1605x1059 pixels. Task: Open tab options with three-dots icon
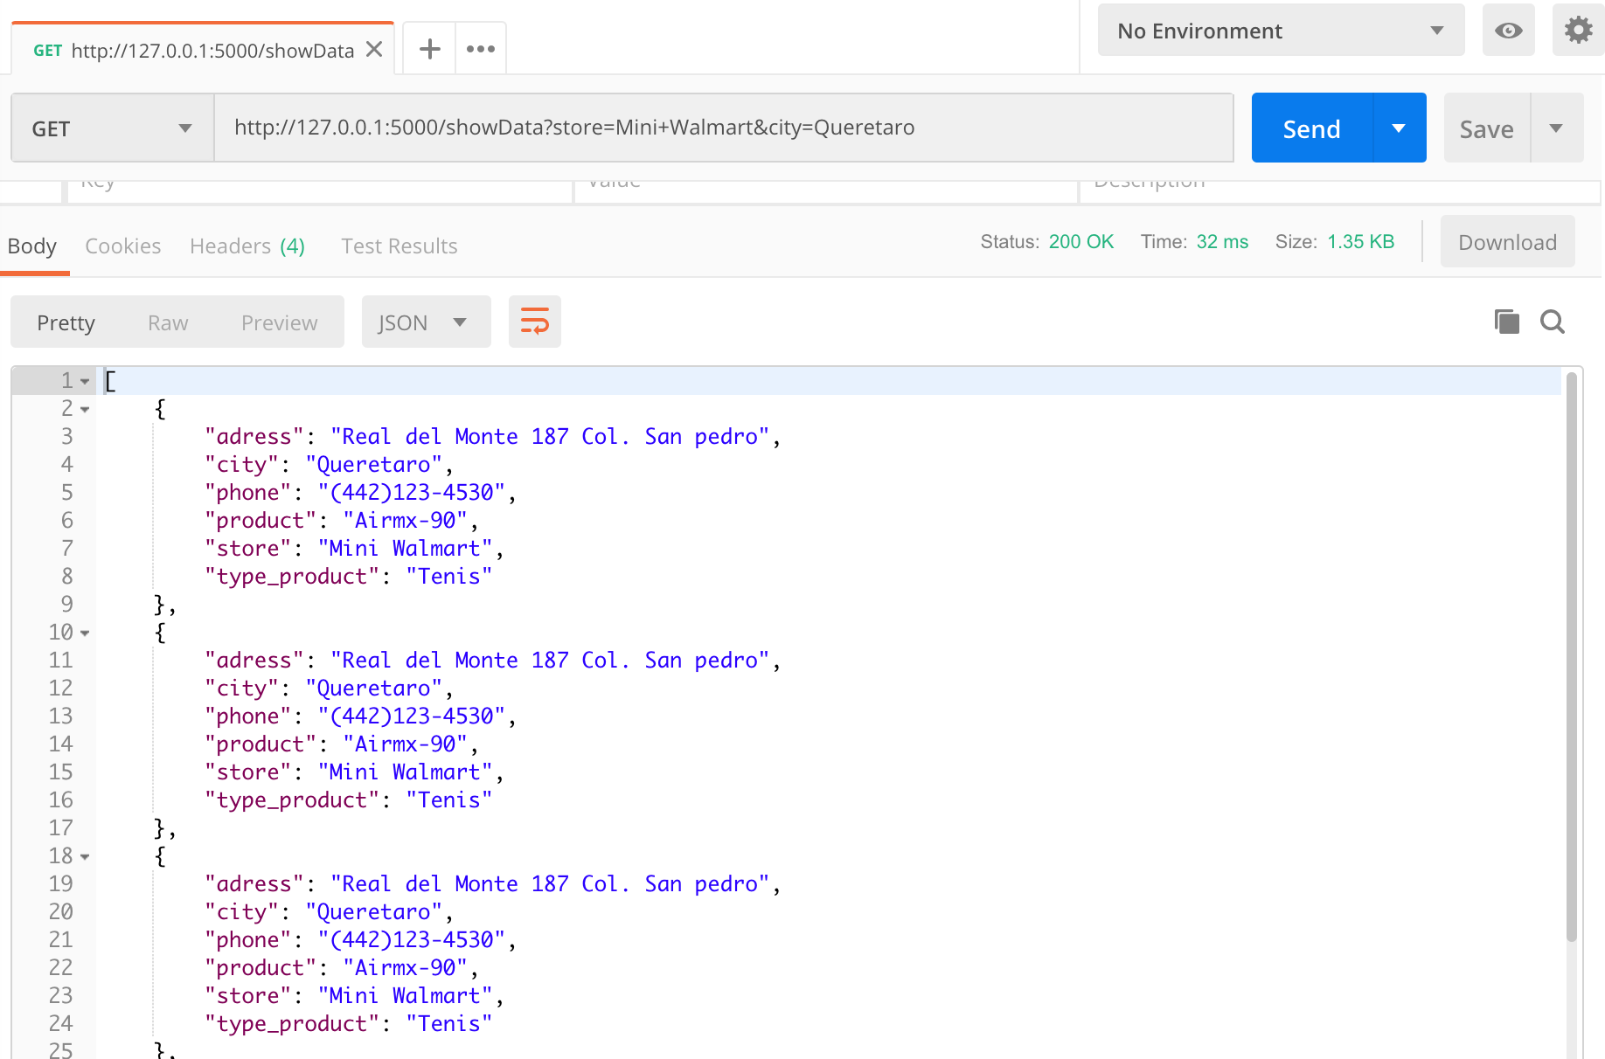481,49
